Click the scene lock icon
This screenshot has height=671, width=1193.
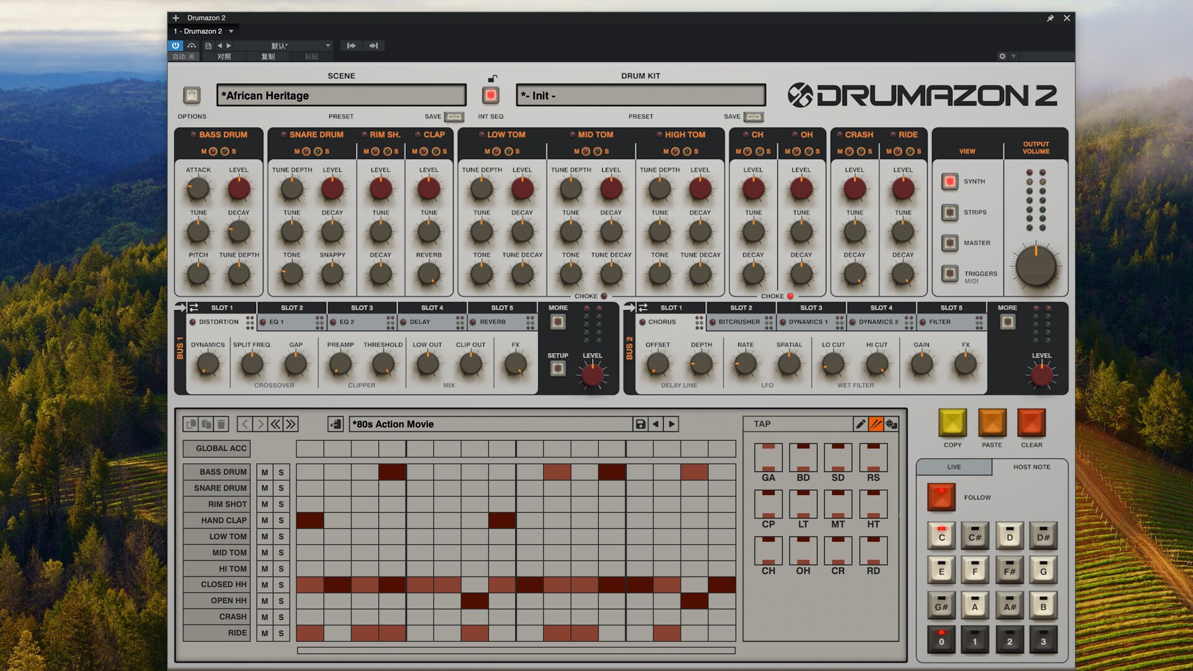click(492, 78)
